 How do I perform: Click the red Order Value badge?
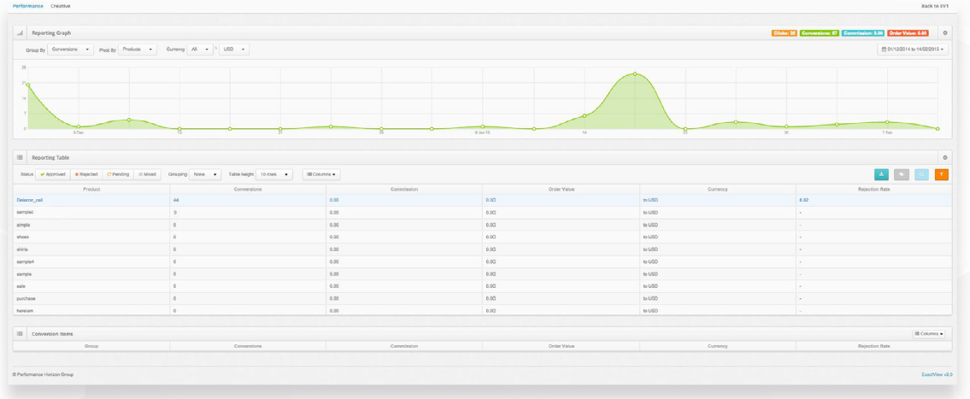coord(908,32)
